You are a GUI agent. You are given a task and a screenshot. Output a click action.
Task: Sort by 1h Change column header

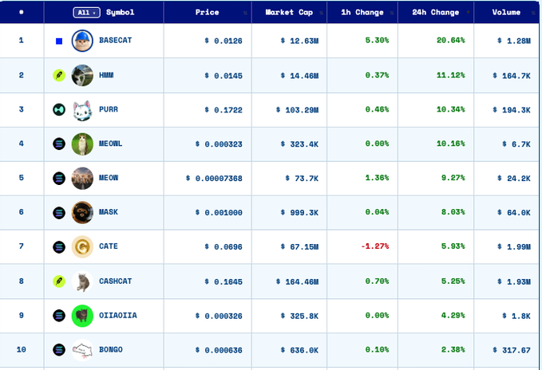[x=362, y=13]
